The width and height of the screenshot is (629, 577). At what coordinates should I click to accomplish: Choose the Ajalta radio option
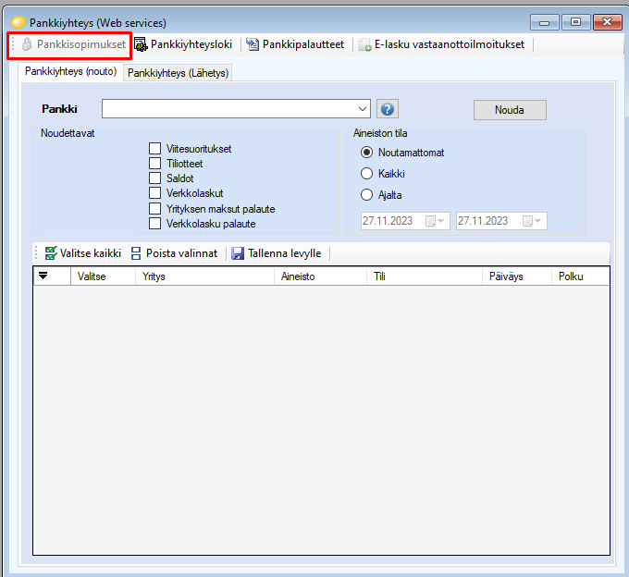tap(367, 195)
